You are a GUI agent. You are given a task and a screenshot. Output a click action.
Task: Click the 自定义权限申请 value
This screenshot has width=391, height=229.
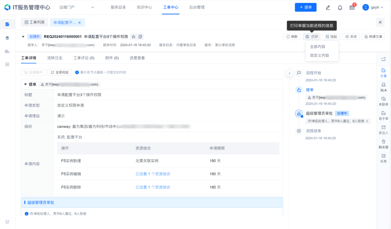pyautogui.click(x=71, y=105)
